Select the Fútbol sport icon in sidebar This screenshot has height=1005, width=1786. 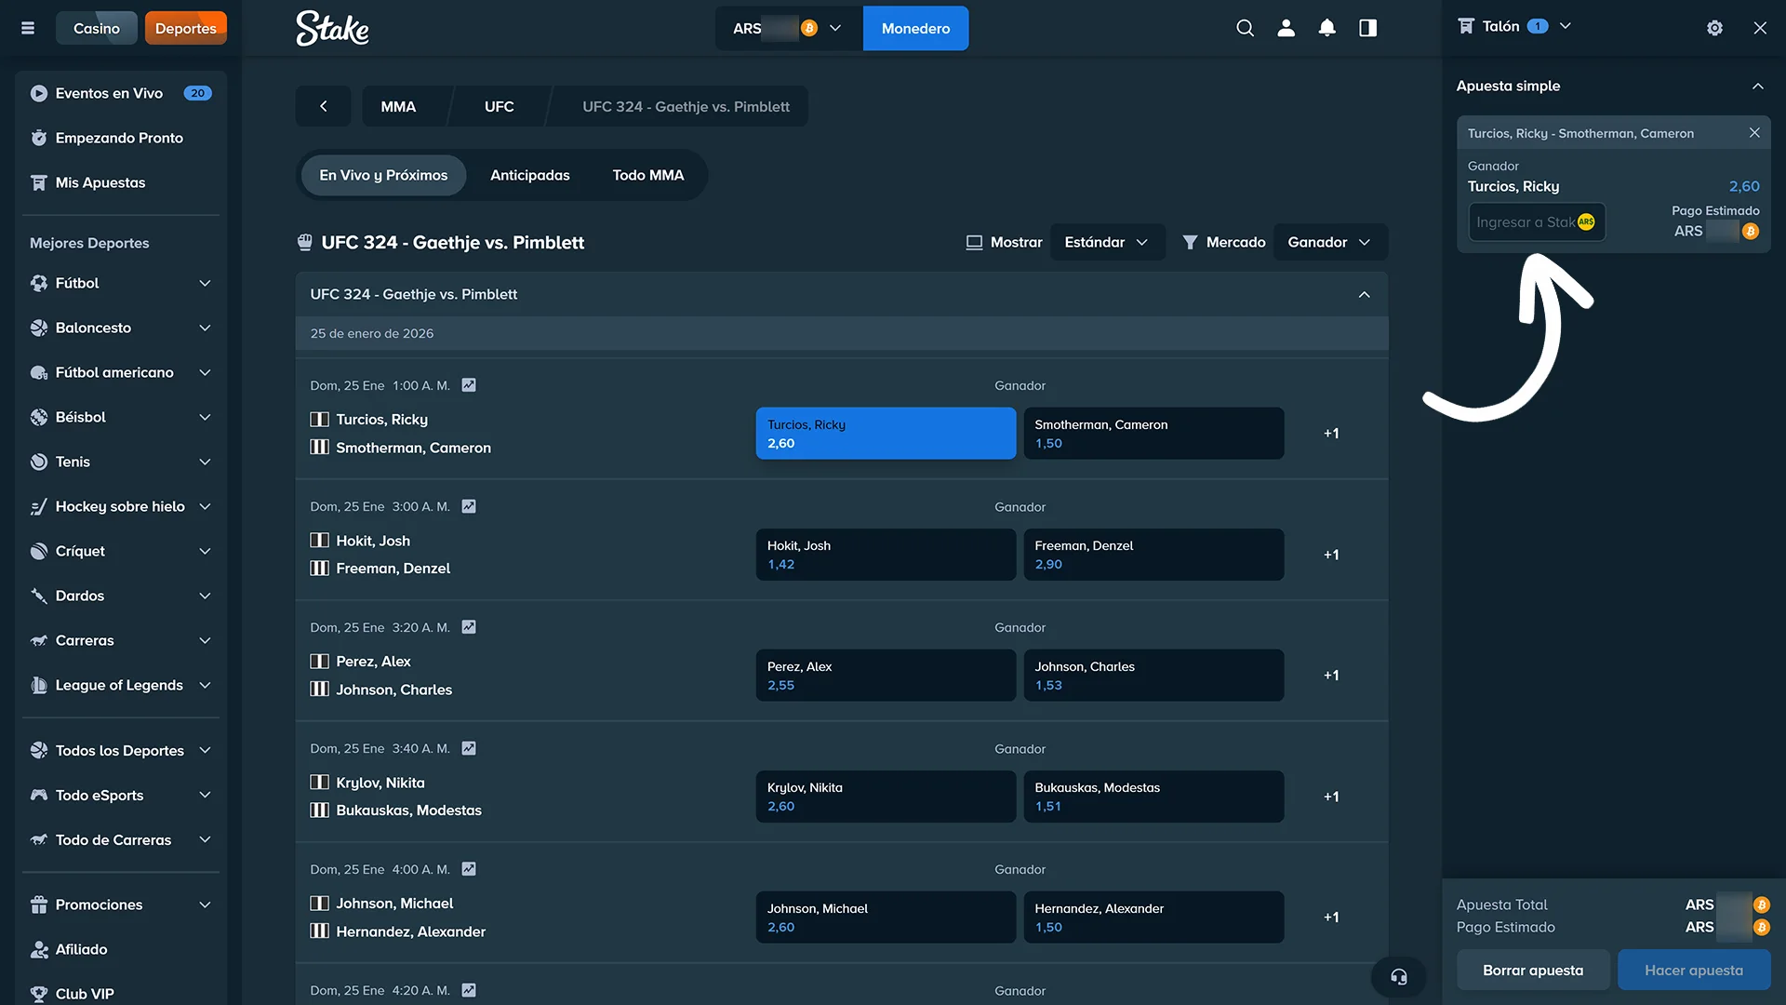(38, 283)
